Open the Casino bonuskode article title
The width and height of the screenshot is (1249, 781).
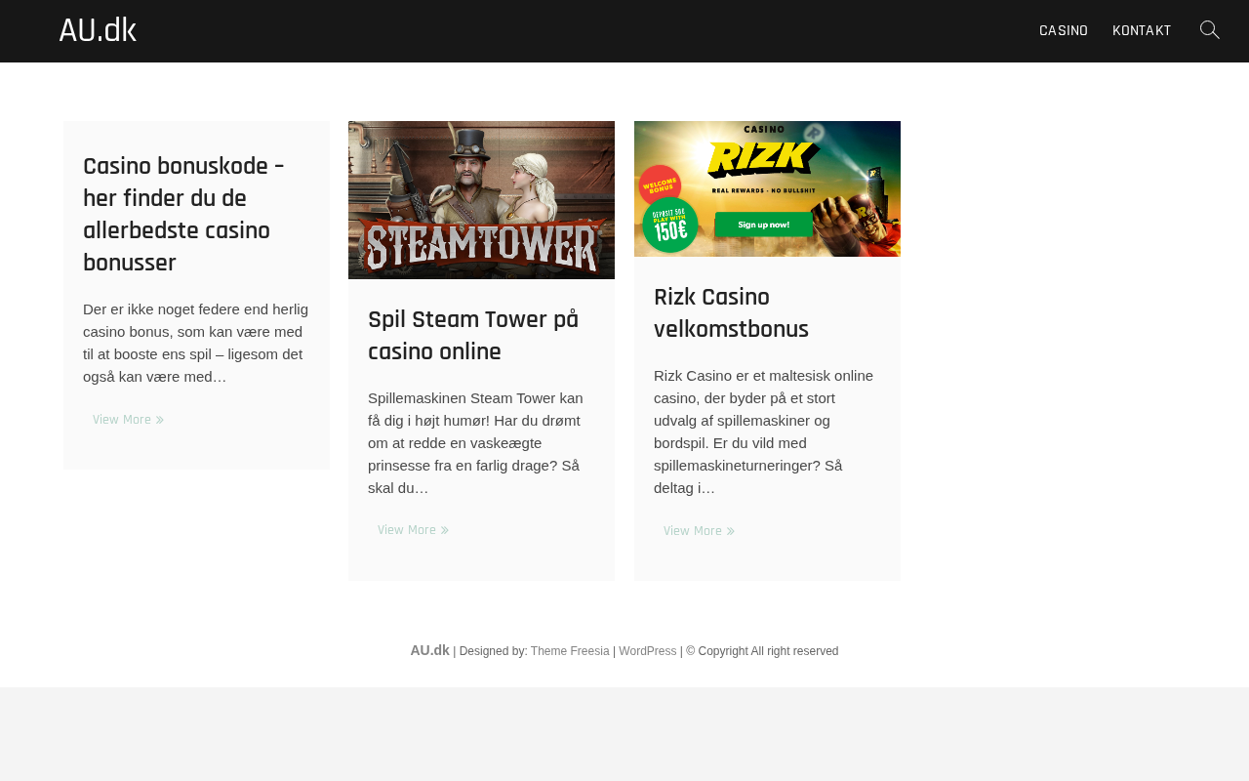pos(184,215)
